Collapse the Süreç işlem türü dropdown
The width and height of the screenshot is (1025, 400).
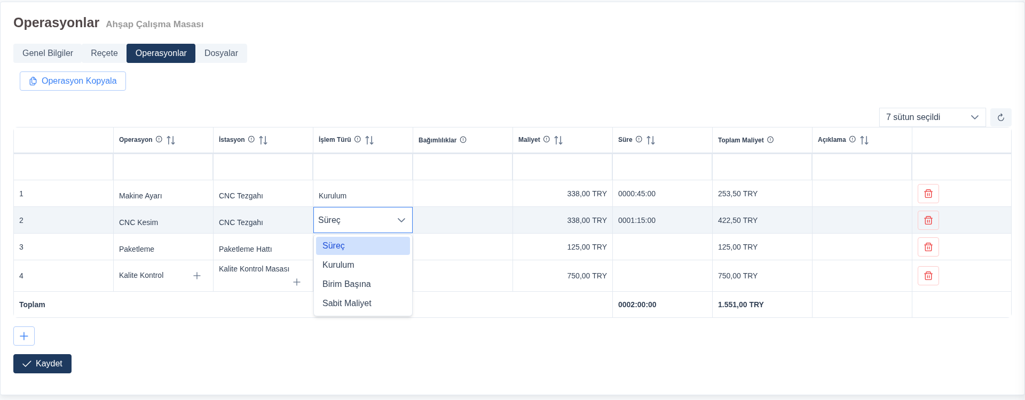click(401, 220)
